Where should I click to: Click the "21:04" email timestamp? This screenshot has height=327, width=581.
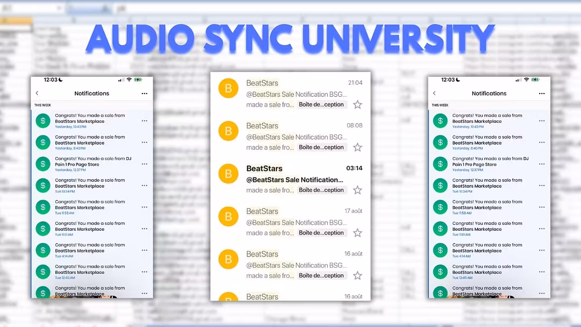[355, 83]
